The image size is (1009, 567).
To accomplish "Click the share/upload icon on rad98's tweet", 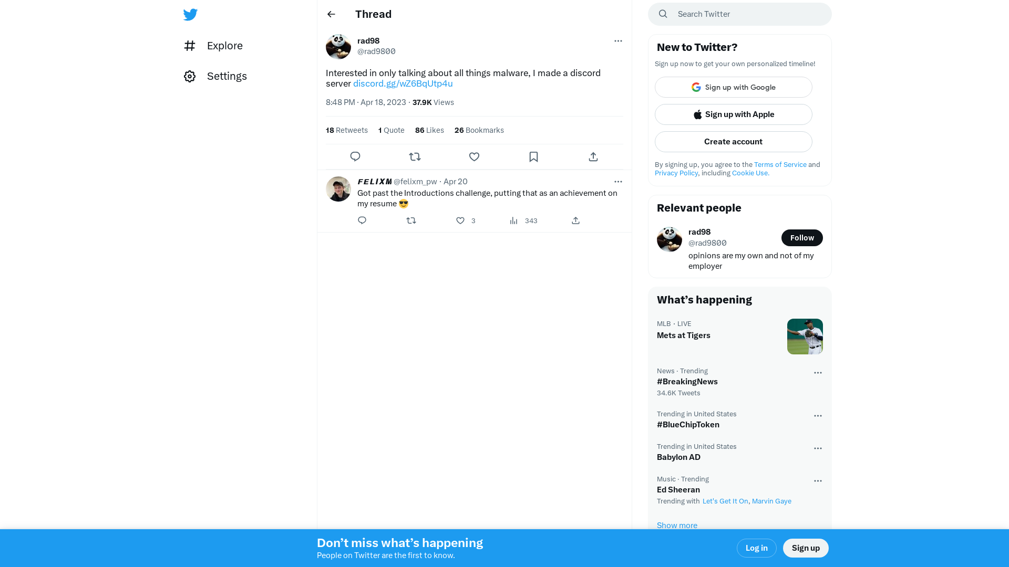I will tap(593, 156).
